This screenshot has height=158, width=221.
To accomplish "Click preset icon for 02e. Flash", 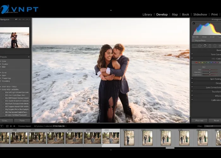I will (x=3, y=104).
